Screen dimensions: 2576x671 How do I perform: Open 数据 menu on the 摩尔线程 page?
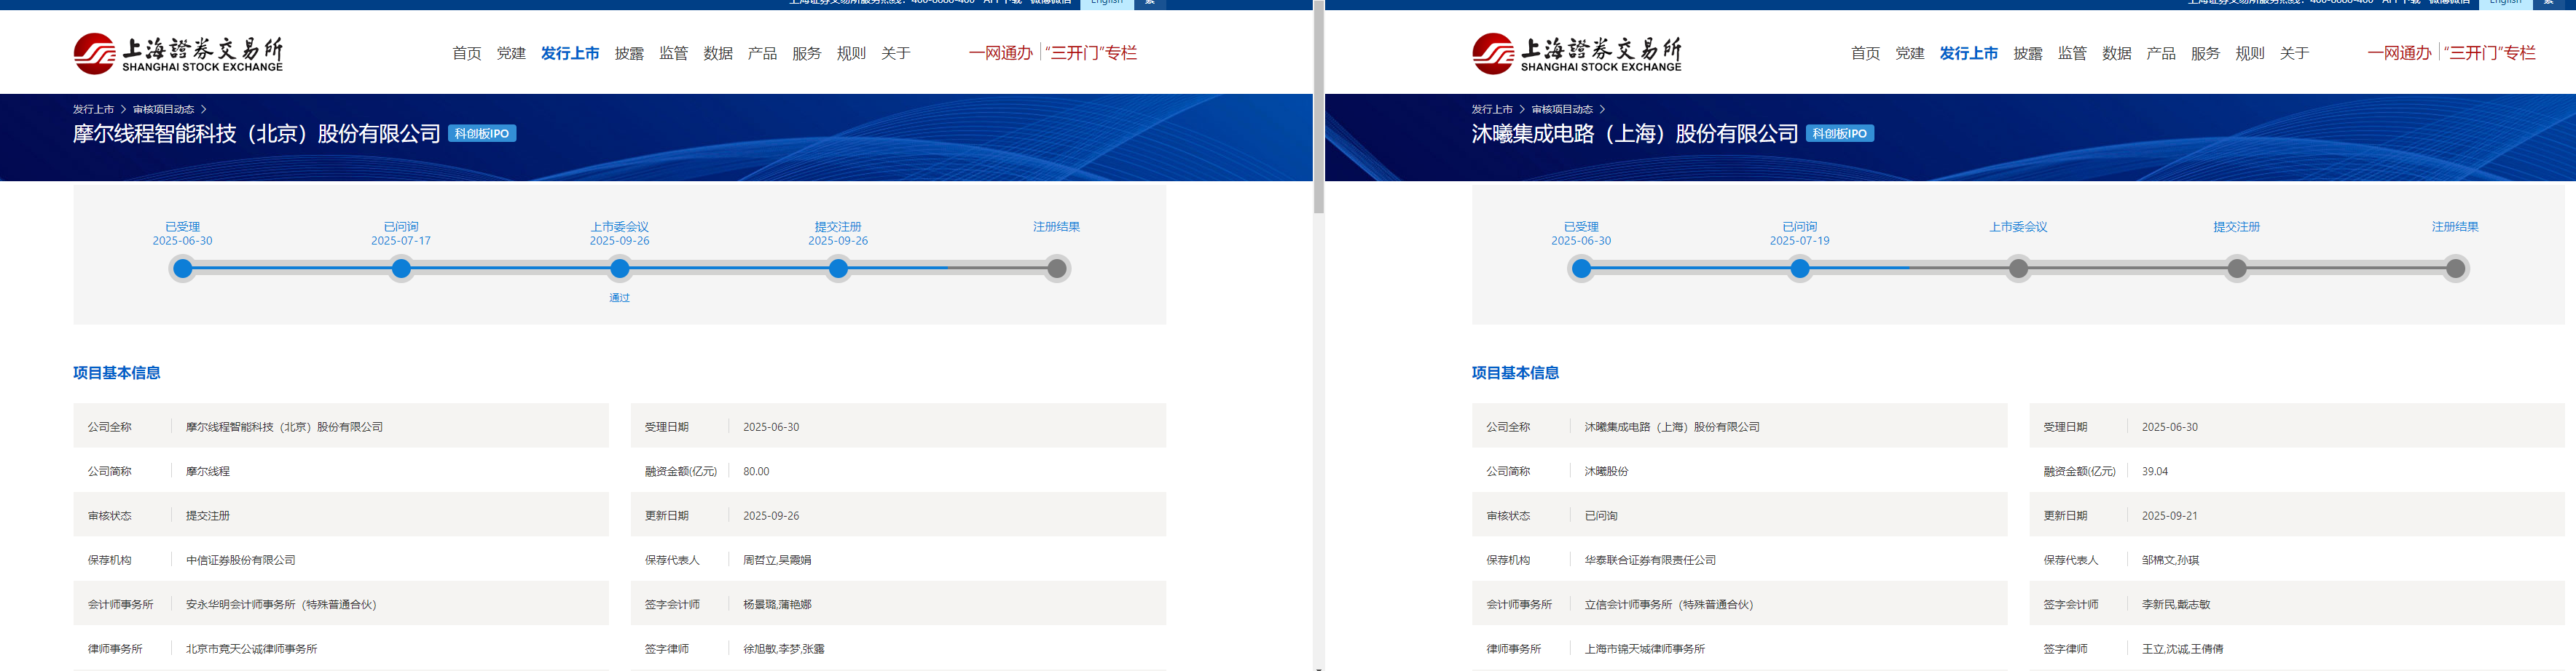point(718,53)
